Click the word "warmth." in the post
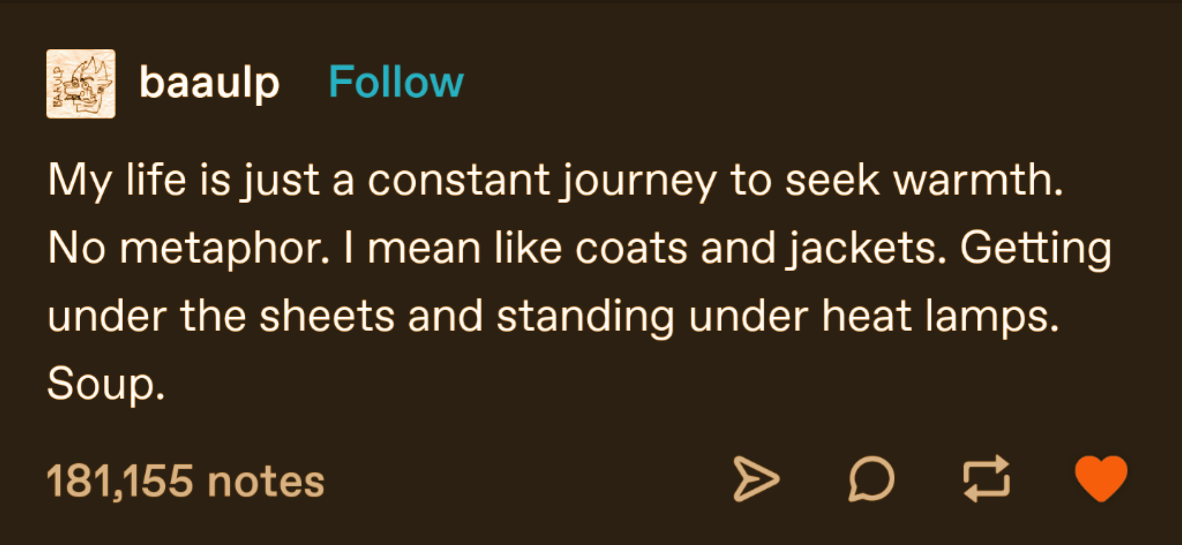The image size is (1182, 545). point(978,180)
